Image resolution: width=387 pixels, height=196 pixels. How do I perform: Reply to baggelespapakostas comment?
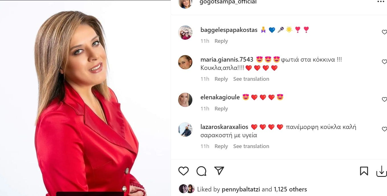tap(221, 41)
